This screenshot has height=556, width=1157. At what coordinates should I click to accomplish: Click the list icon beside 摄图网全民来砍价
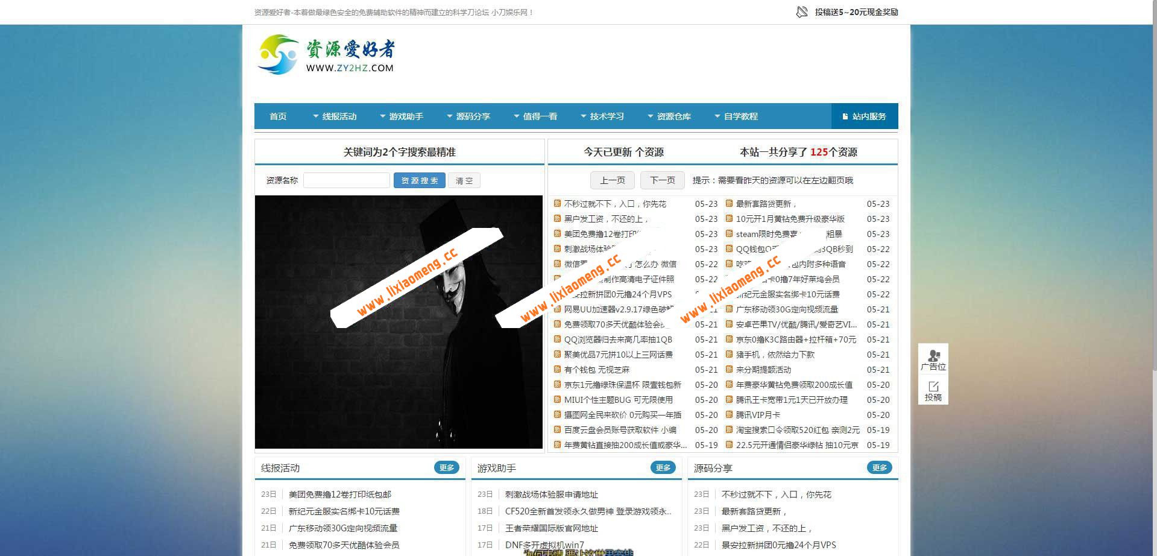557,414
